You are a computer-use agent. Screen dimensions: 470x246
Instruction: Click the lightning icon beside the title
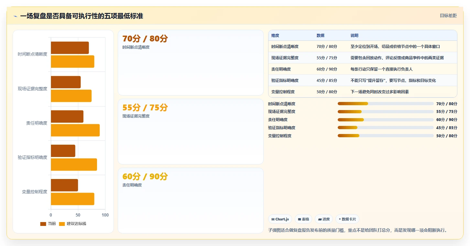pyautogui.click(x=15, y=16)
